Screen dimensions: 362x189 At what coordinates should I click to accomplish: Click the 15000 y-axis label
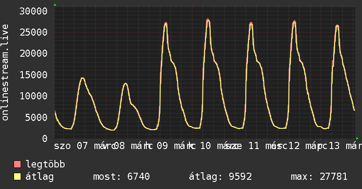(x=33, y=75)
